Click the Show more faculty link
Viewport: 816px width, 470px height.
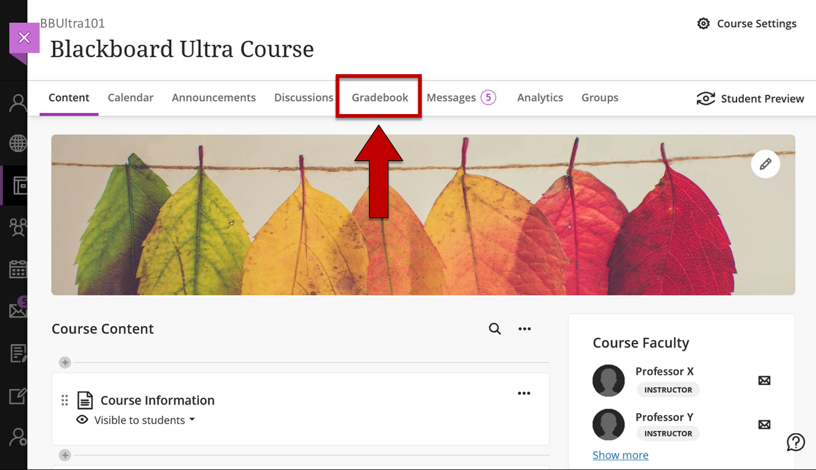(x=620, y=455)
